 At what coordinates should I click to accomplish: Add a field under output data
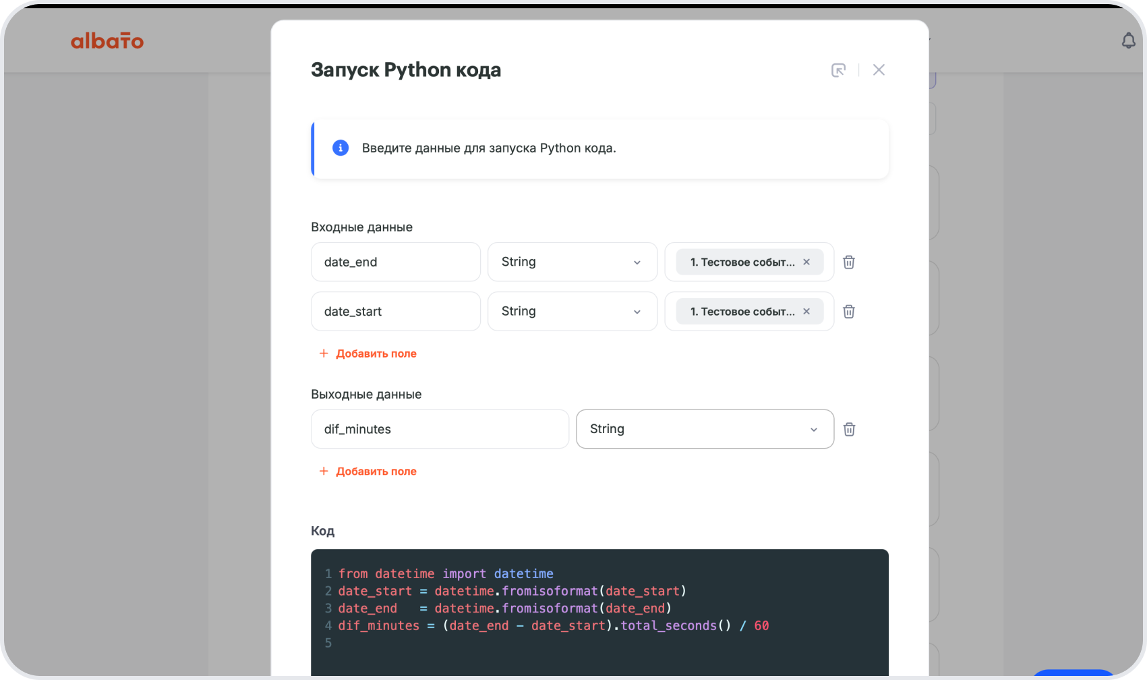point(368,472)
